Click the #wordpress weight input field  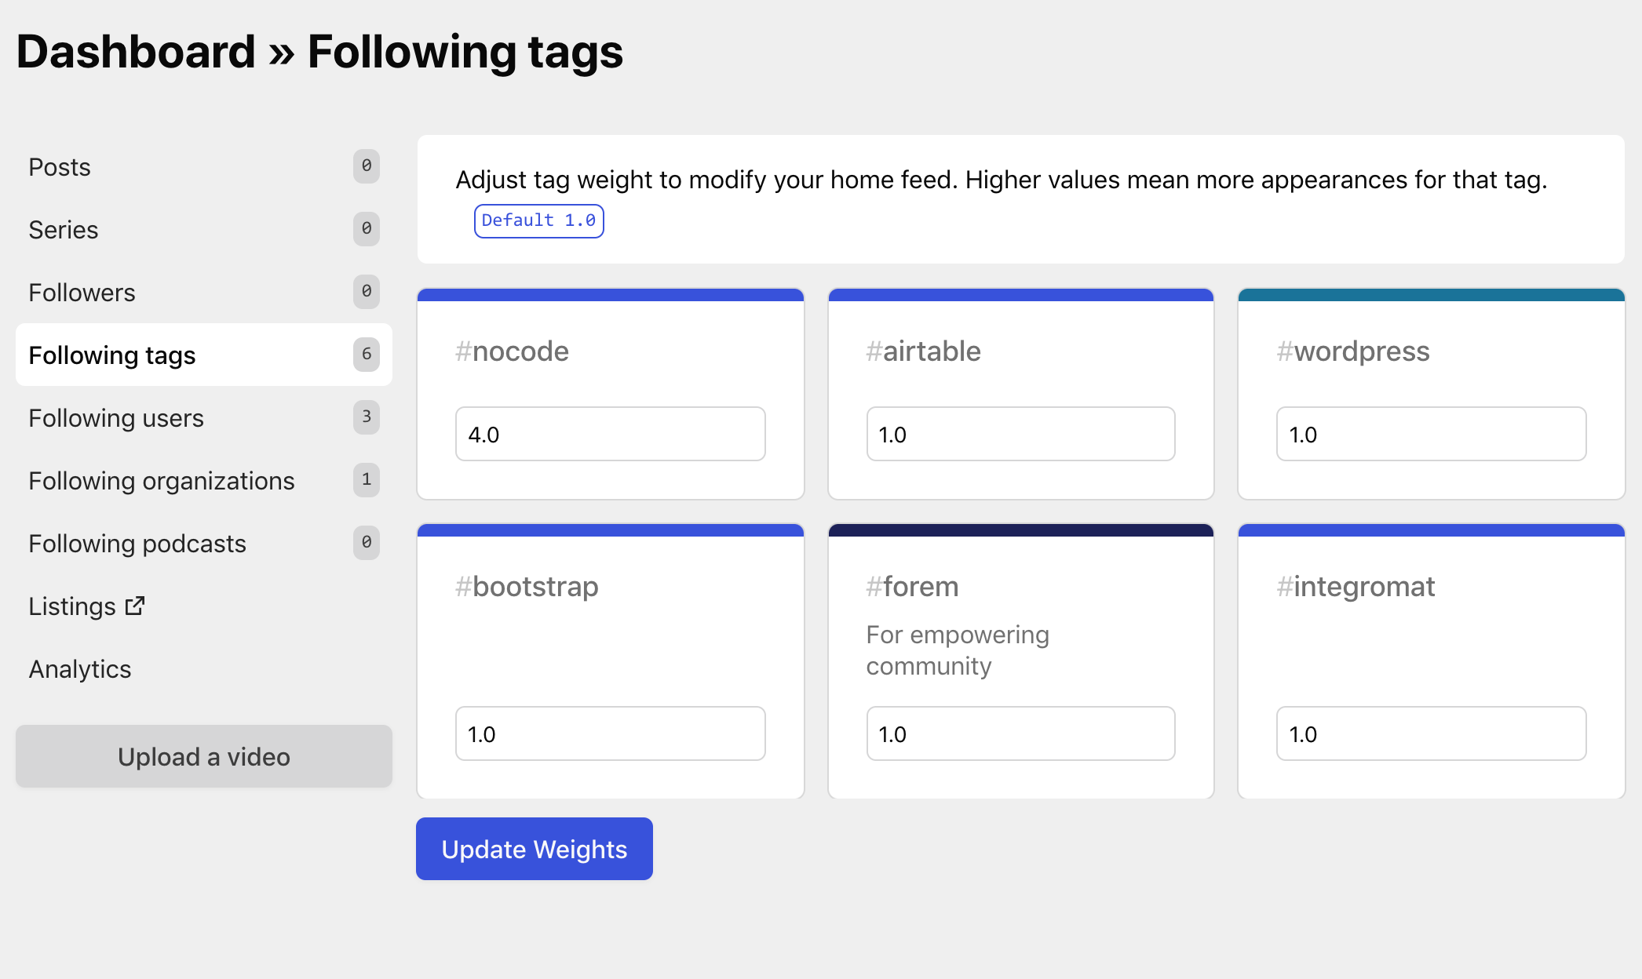(x=1430, y=434)
